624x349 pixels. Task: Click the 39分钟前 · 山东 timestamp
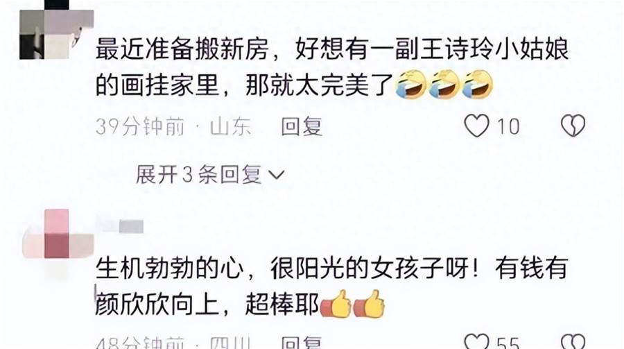[173, 127]
